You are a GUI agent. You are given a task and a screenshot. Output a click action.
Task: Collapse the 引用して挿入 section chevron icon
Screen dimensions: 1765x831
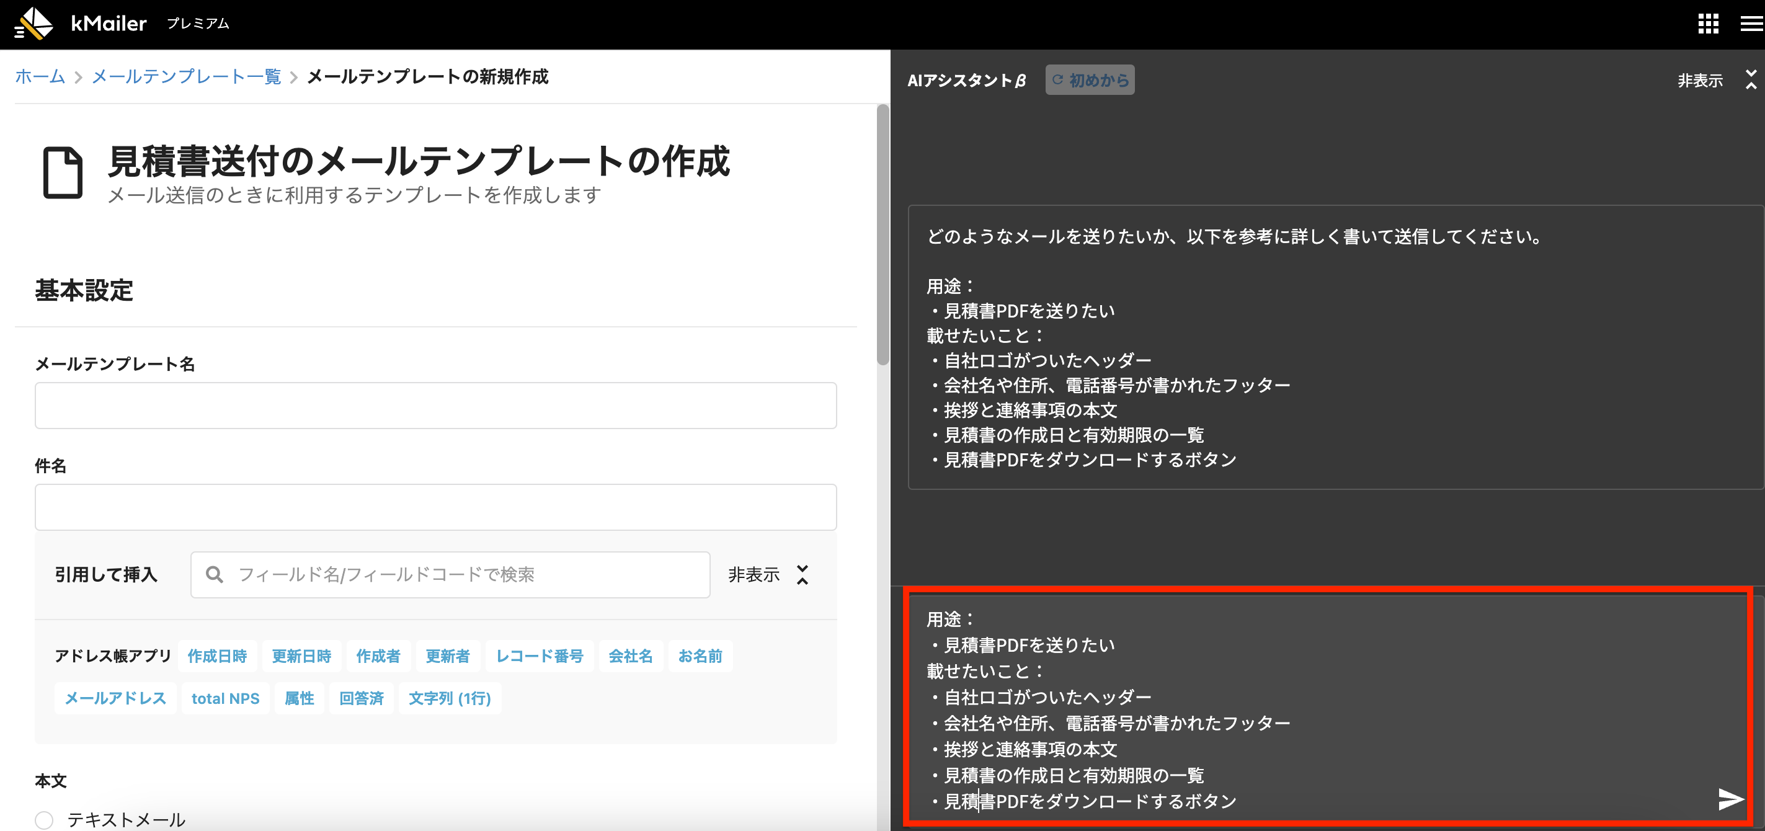(x=802, y=575)
